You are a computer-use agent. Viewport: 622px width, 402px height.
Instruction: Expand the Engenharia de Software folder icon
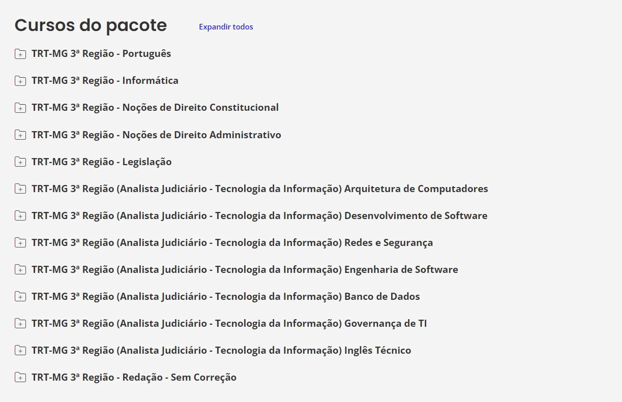(20, 270)
